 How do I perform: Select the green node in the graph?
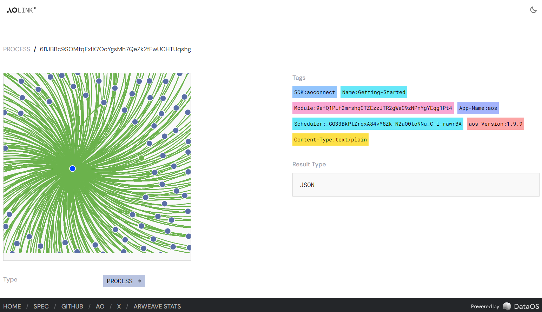141,158
